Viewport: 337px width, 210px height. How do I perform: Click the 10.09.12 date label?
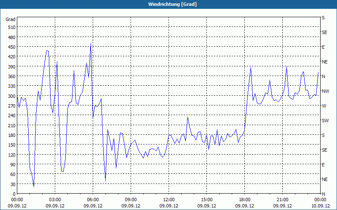coord(320,206)
